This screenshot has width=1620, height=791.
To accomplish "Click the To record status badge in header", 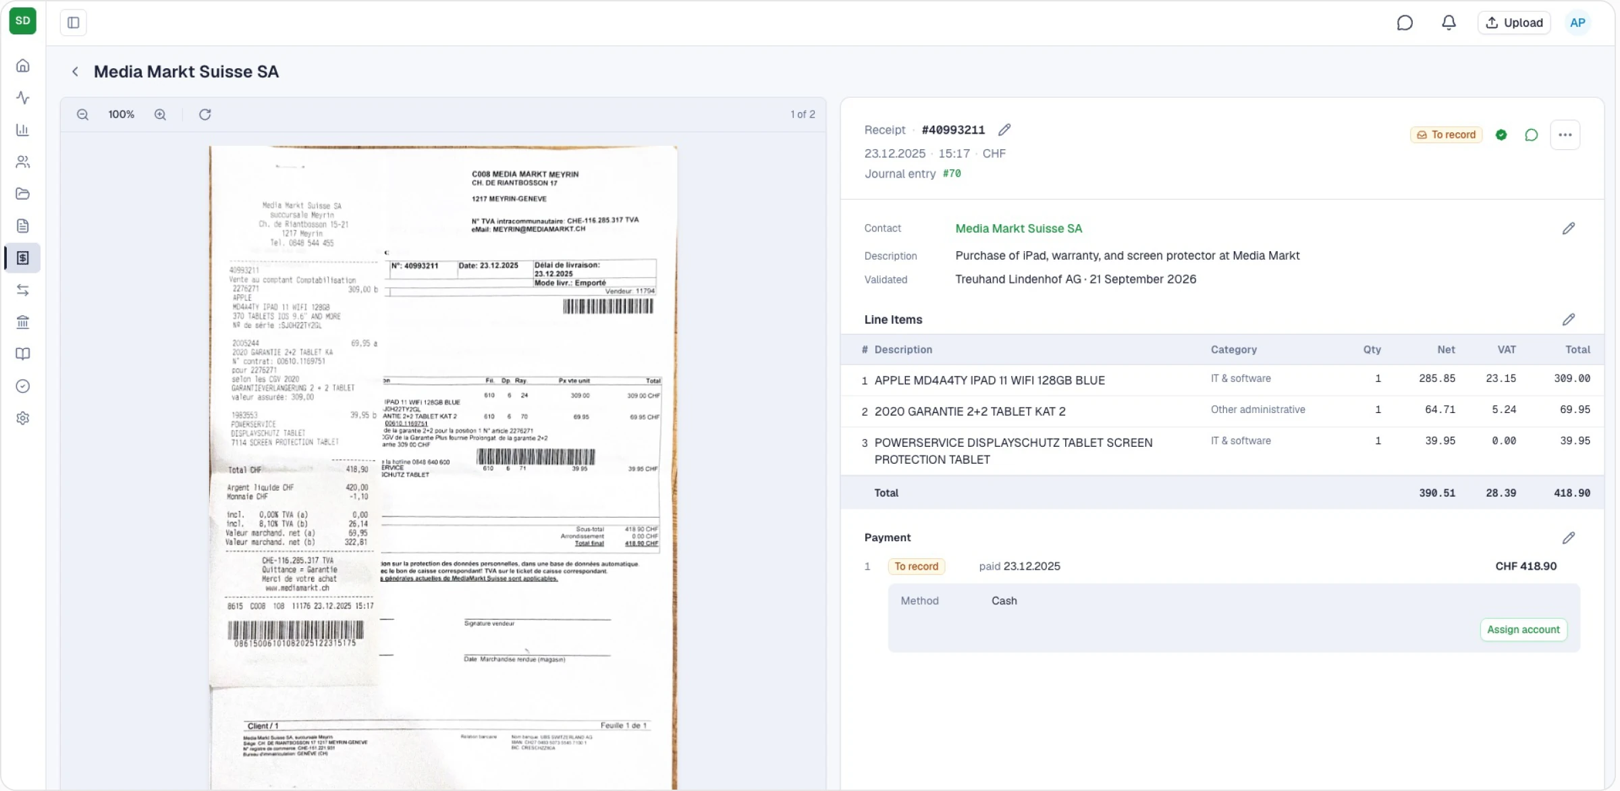I will 1446,135.
